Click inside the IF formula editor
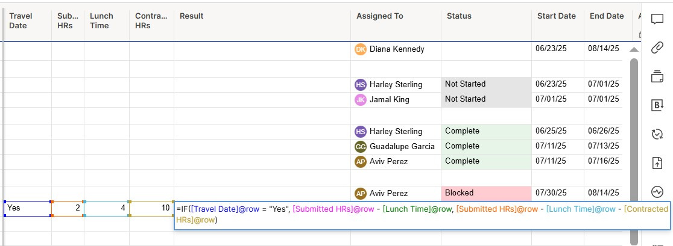The width and height of the screenshot is (673, 246). click(x=422, y=215)
